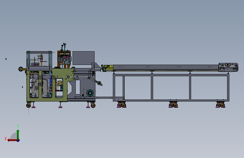Select the flat grey rectangular panel above the machine
This screenshot has height=158, width=244.
click(84, 58)
